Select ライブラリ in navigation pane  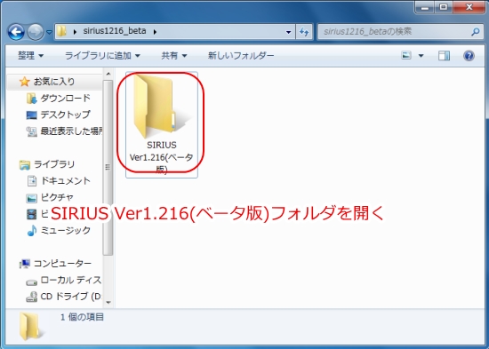[x=54, y=164]
